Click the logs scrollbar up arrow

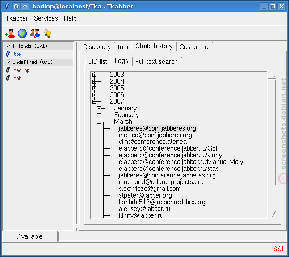pos(272,75)
